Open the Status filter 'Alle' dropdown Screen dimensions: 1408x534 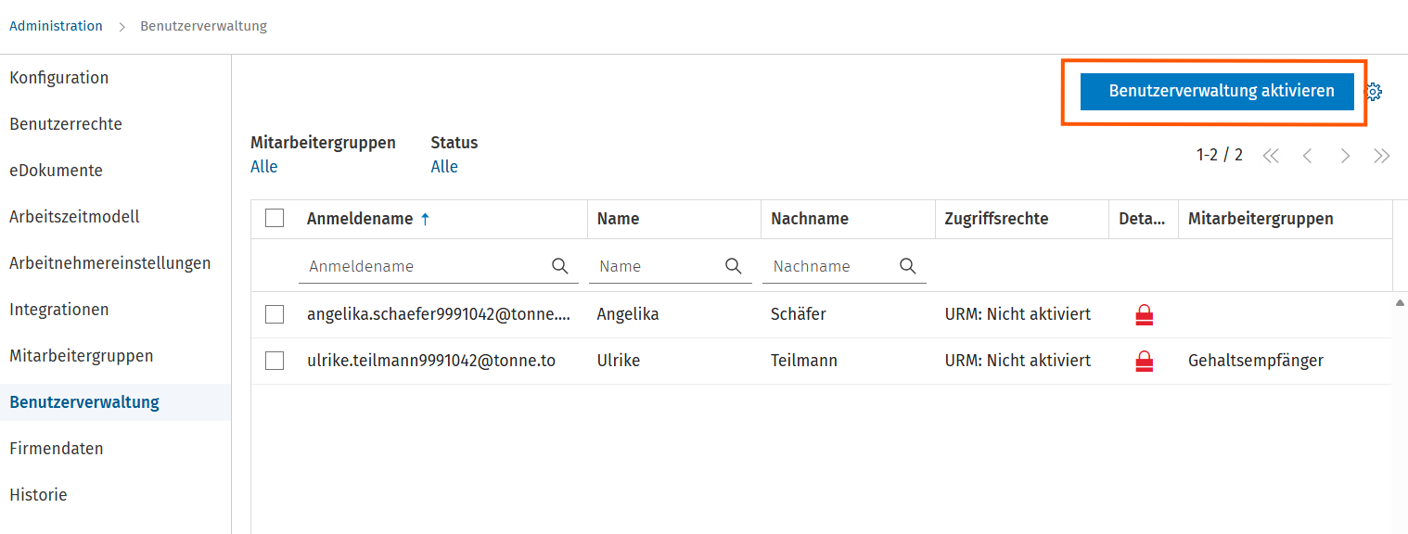click(444, 167)
